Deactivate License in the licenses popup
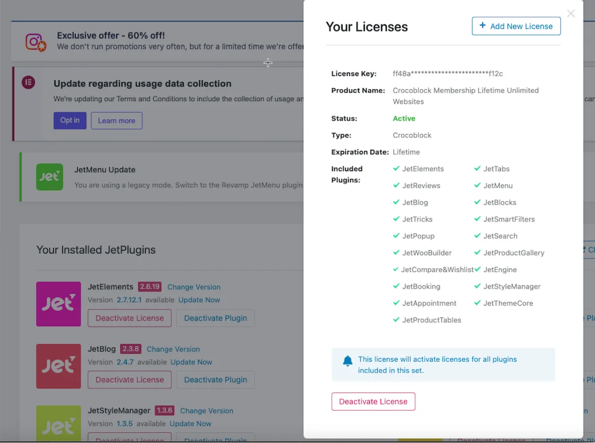 click(373, 402)
